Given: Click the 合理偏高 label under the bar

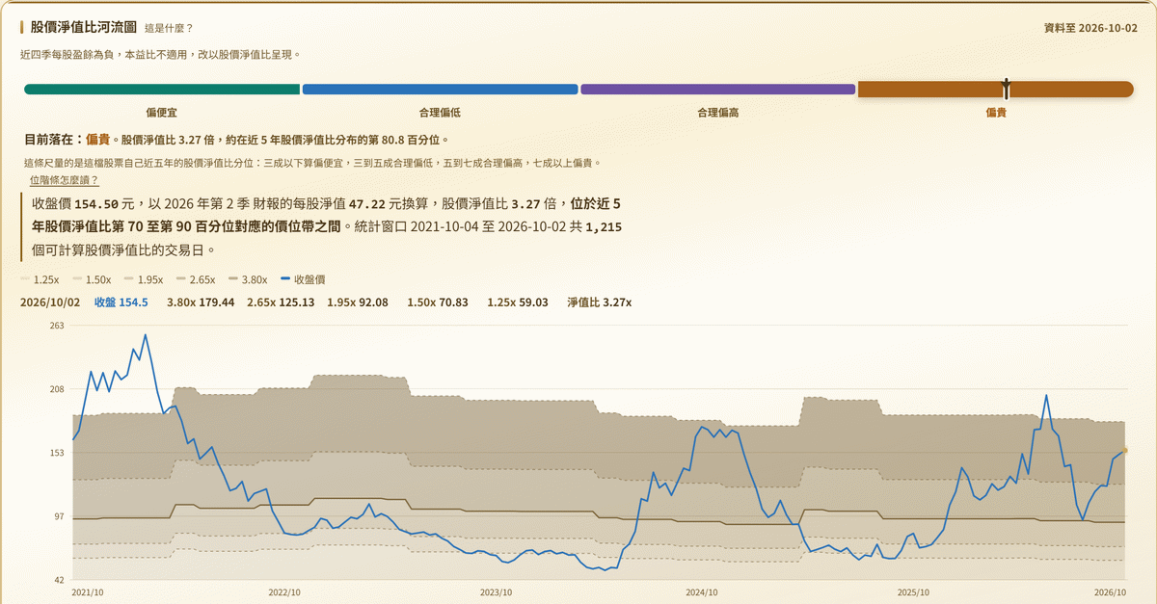Looking at the screenshot, I should tap(717, 113).
